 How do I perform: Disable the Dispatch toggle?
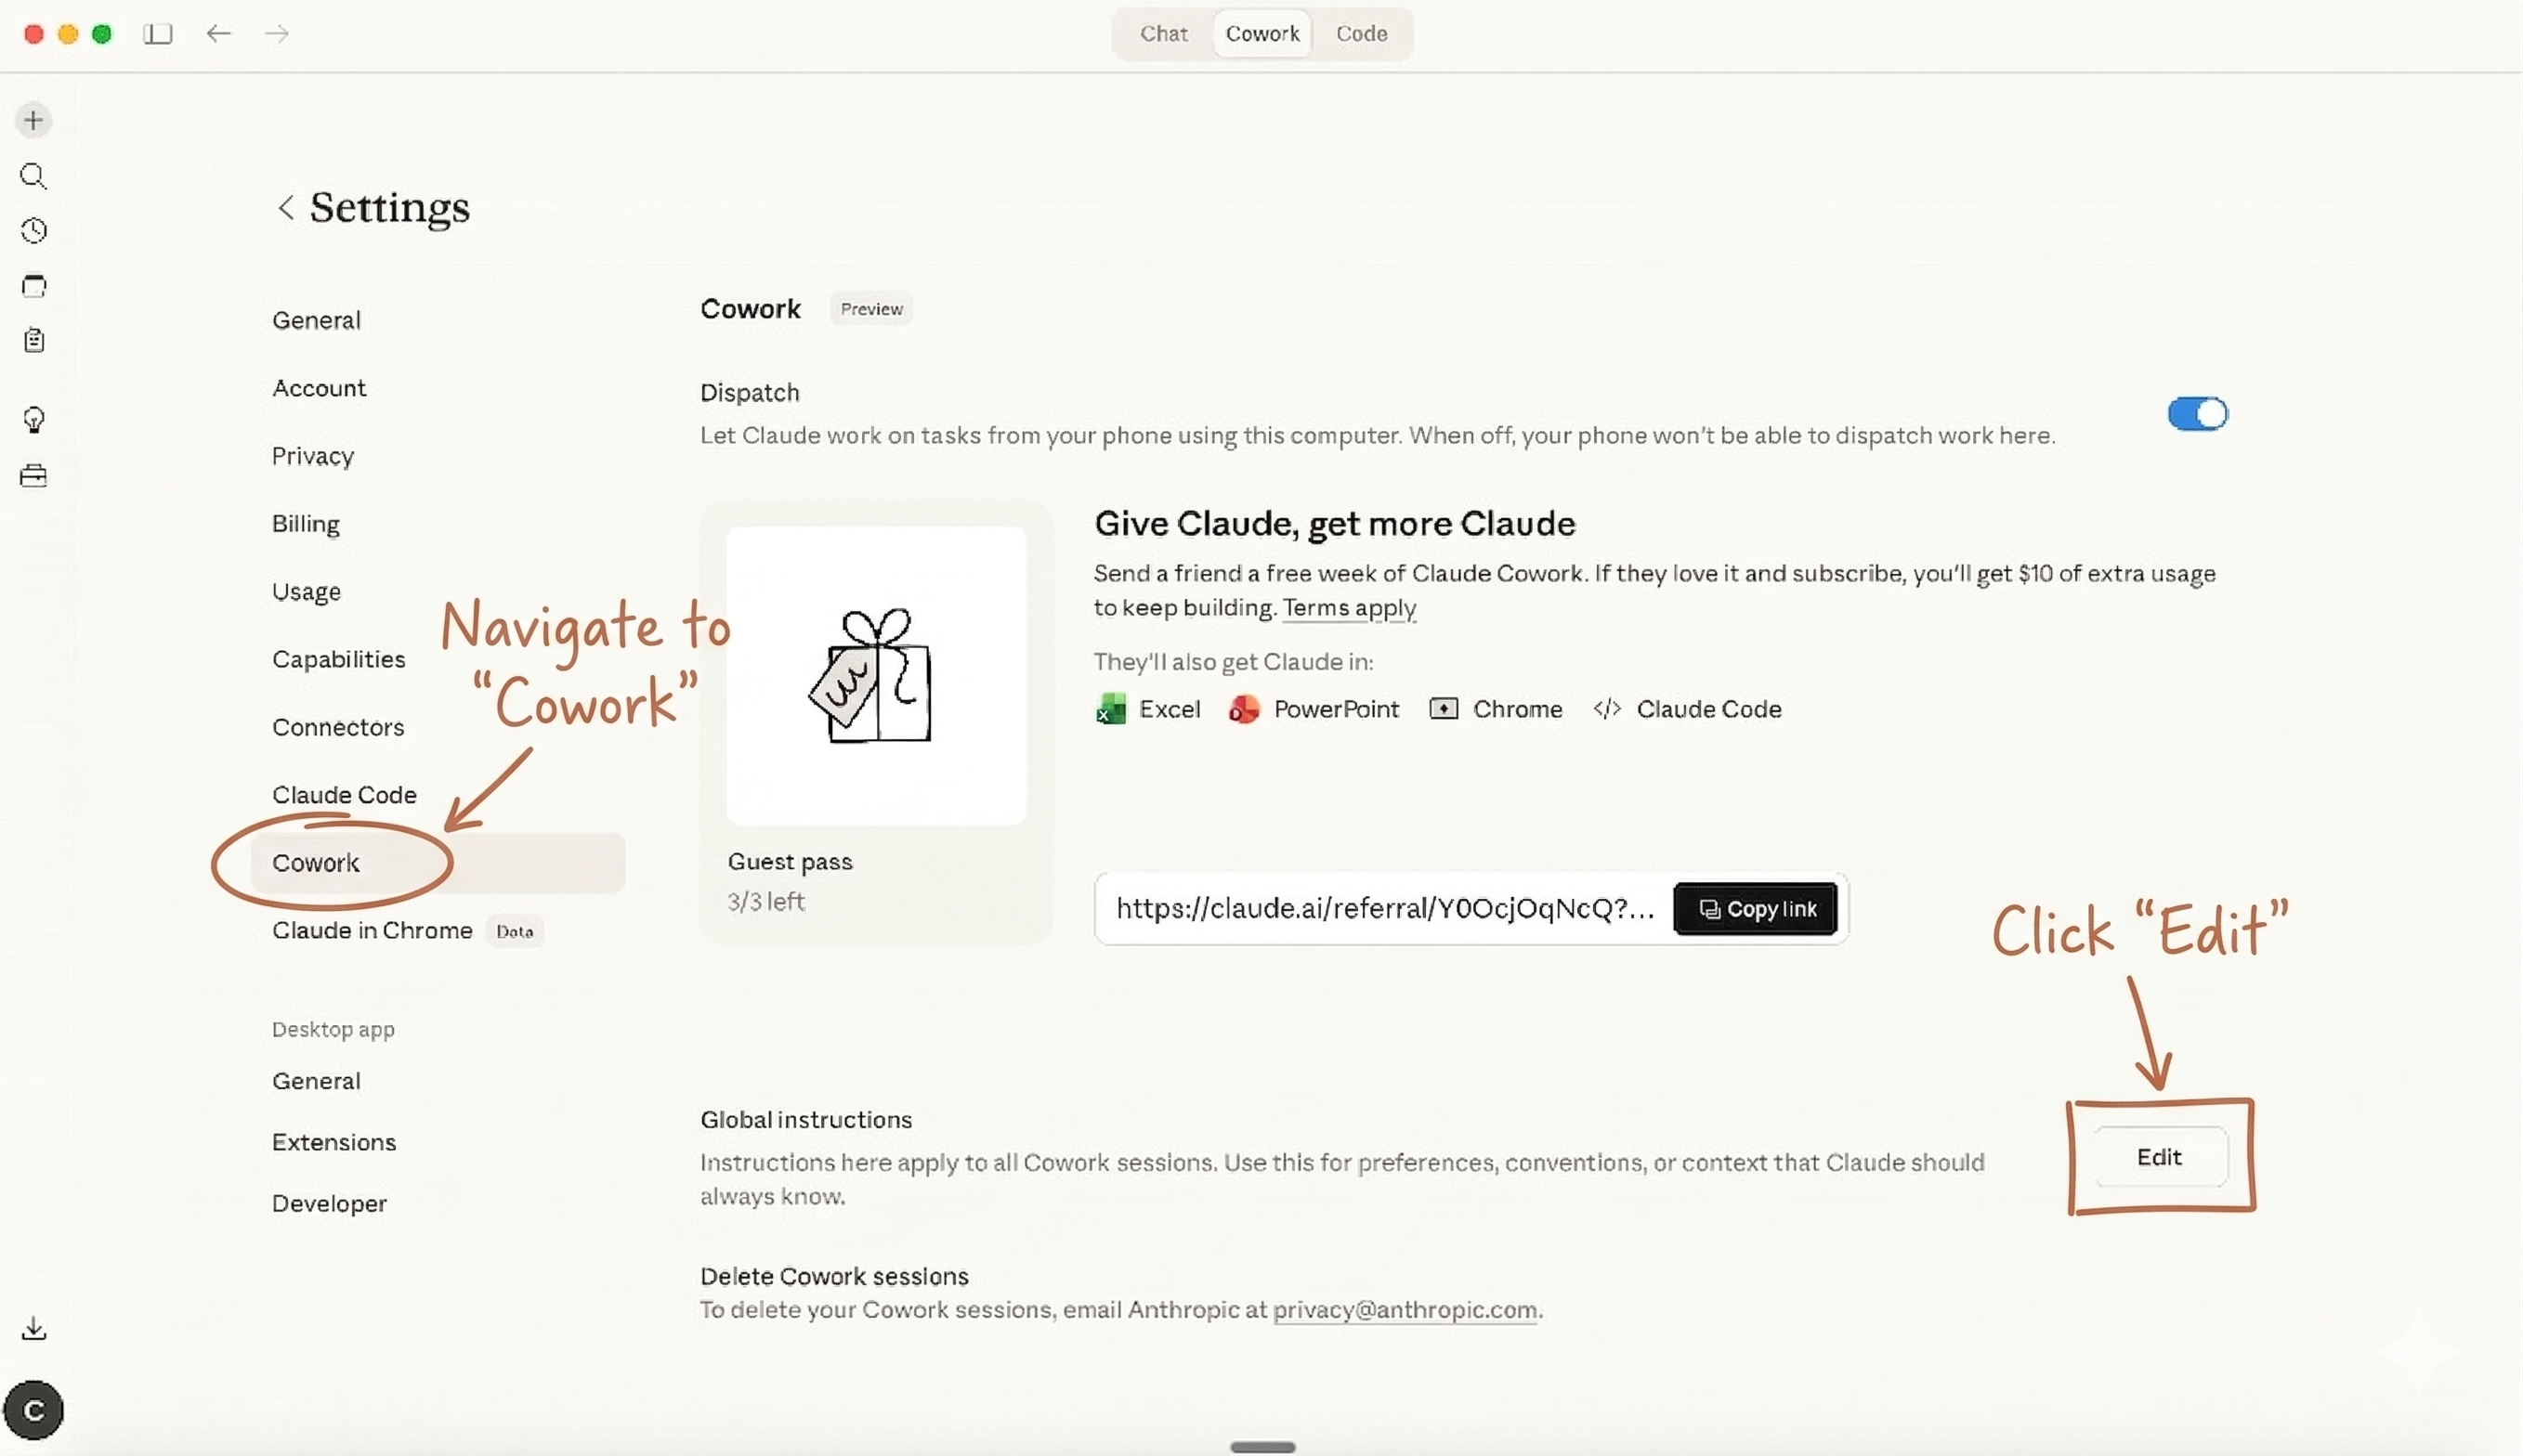click(x=2197, y=413)
